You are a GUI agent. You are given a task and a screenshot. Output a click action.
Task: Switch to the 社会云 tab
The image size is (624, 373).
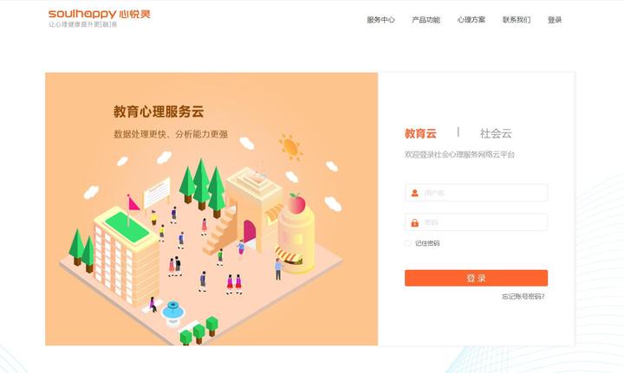pyautogui.click(x=496, y=133)
